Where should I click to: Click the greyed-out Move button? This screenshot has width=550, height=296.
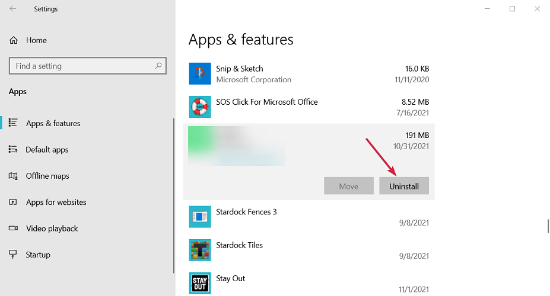pyautogui.click(x=349, y=186)
